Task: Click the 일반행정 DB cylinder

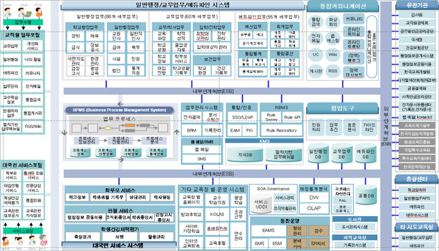Action: tap(318, 154)
